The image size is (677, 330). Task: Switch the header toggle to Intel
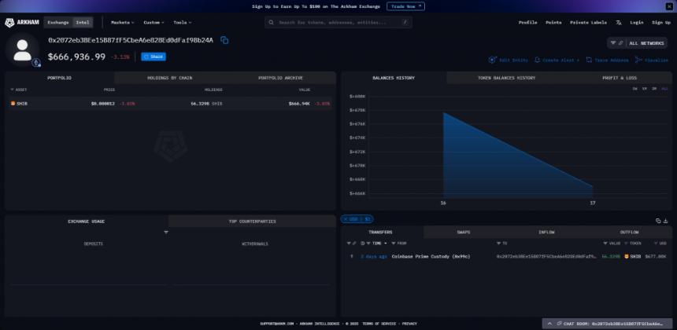click(82, 22)
